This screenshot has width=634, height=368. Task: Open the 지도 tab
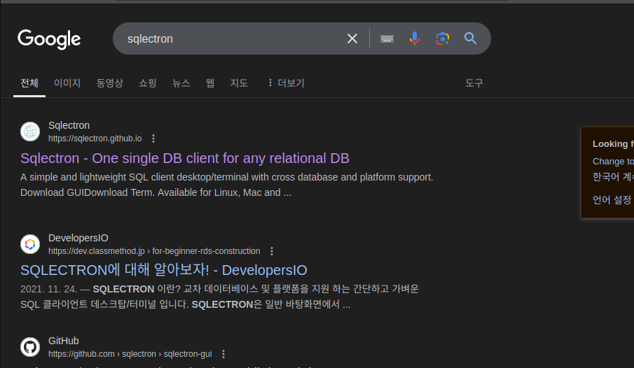(x=239, y=83)
